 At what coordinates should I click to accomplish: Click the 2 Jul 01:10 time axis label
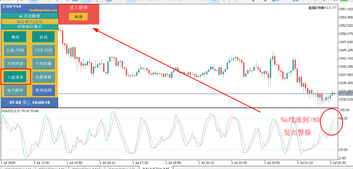click(x=305, y=163)
